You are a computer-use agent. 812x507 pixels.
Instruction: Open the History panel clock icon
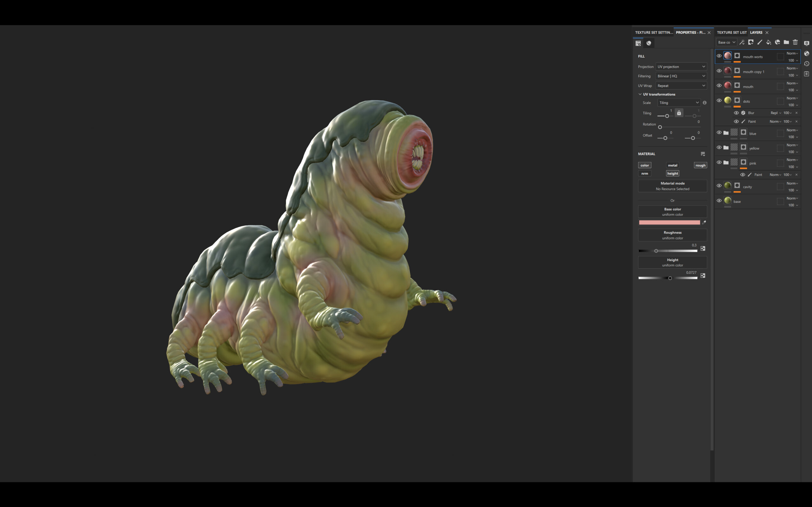[x=807, y=64]
